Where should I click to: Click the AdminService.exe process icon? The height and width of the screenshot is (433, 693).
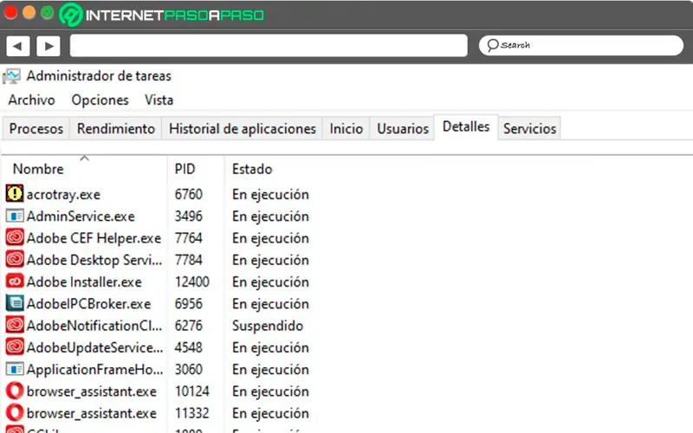click(x=15, y=216)
